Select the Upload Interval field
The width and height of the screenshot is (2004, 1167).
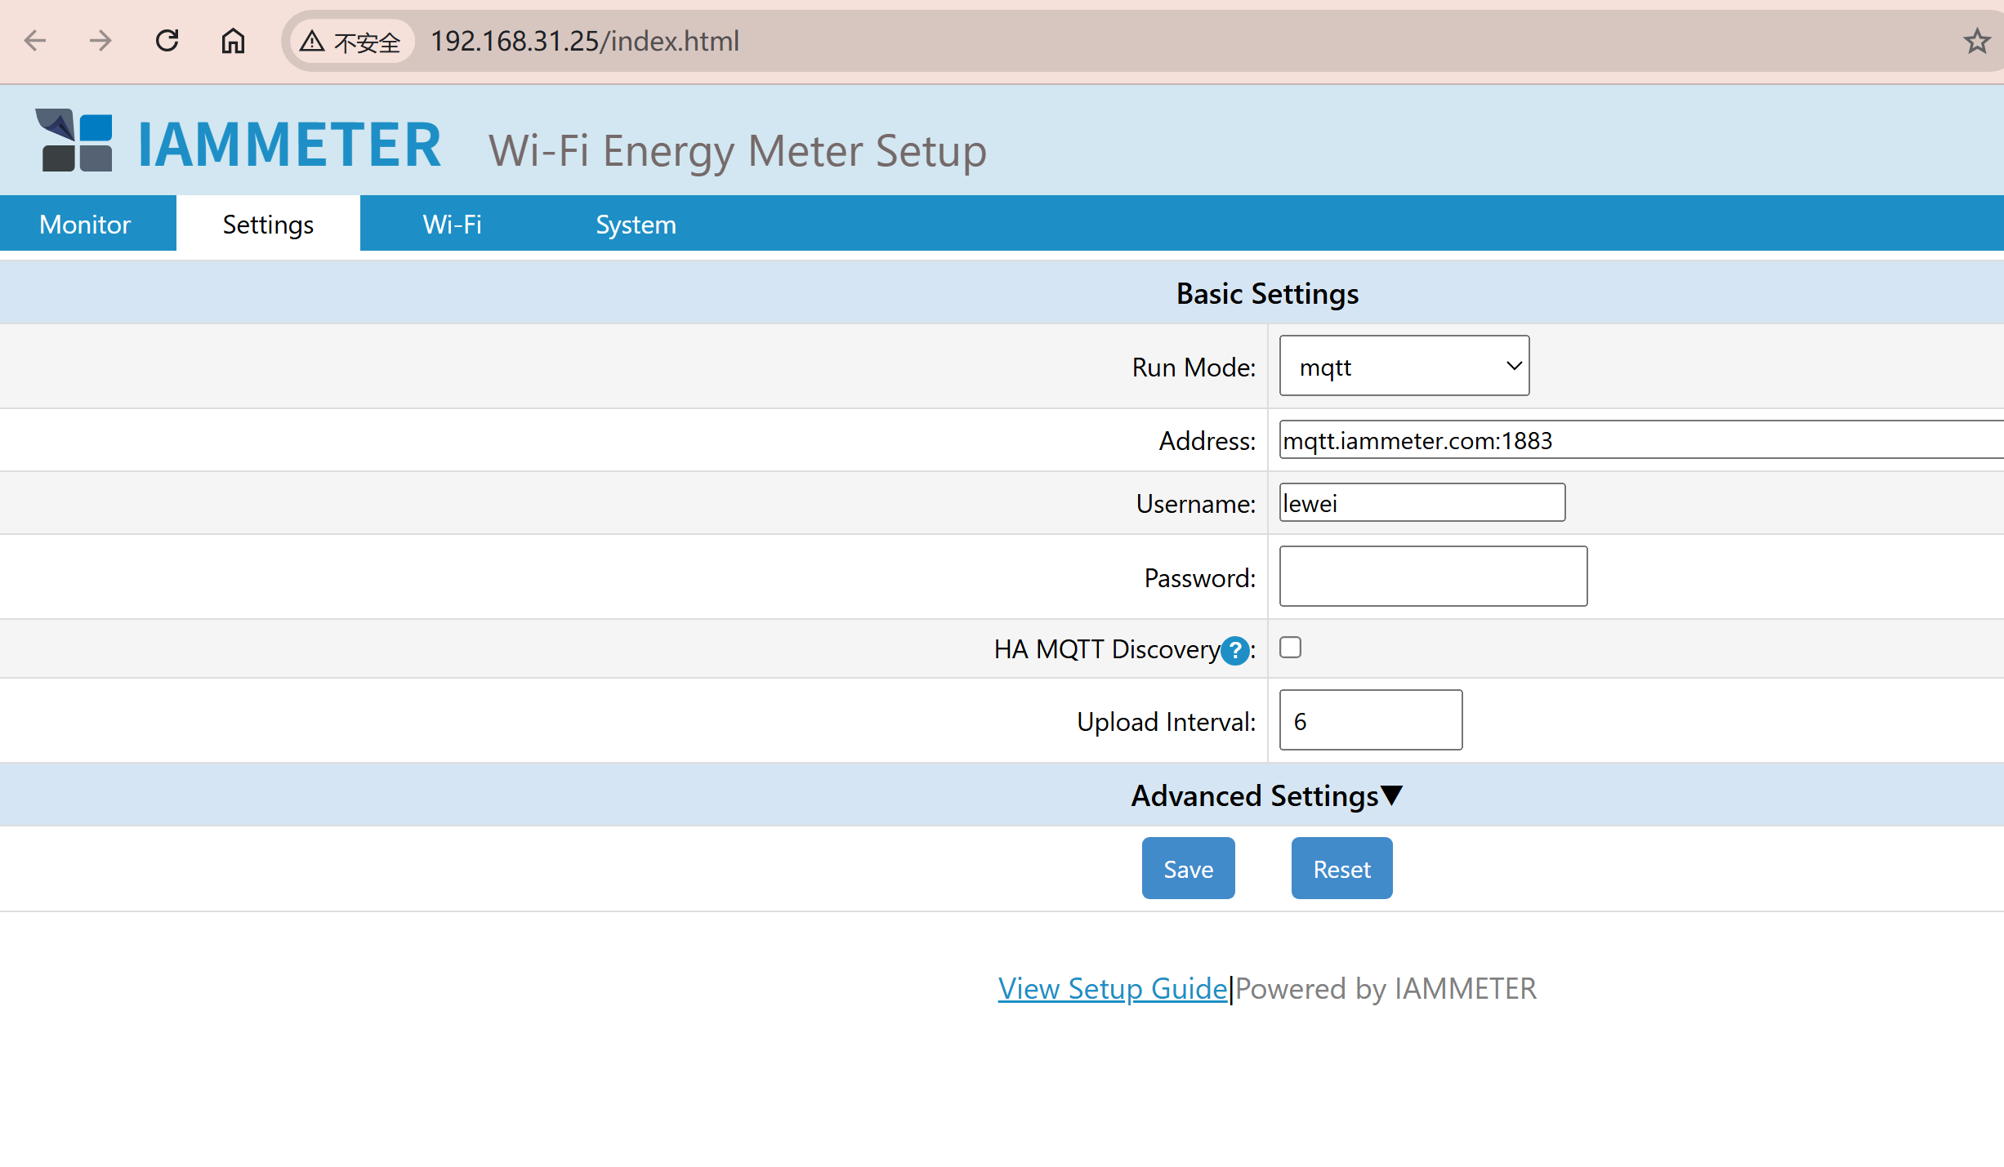tap(1371, 720)
